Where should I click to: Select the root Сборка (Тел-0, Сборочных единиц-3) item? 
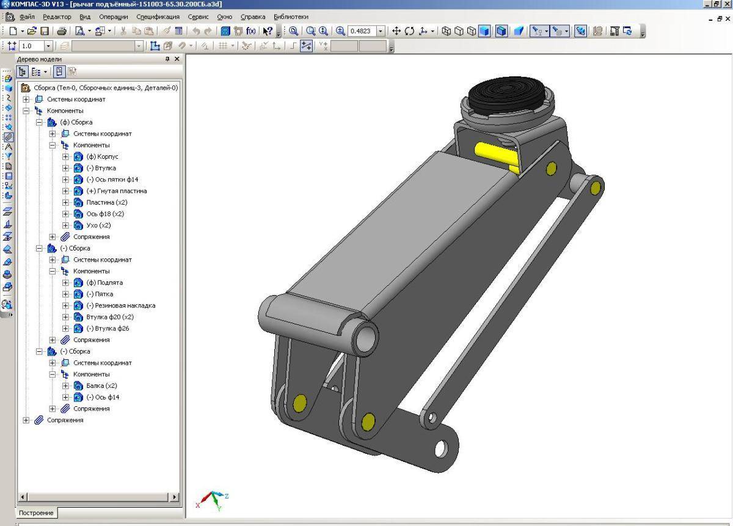(106, 87)
